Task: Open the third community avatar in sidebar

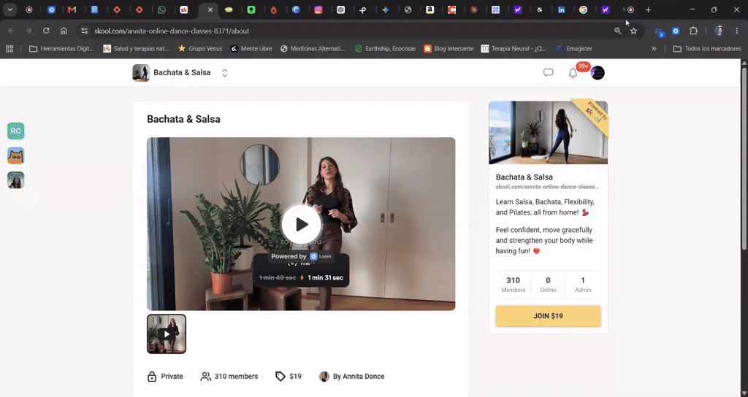Action: [16, 180]
